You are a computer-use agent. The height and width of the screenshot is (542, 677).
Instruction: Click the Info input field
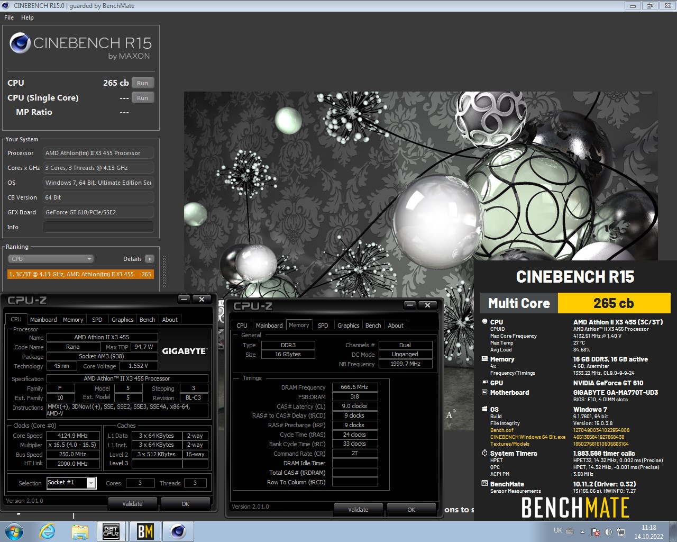click(98, 227)
